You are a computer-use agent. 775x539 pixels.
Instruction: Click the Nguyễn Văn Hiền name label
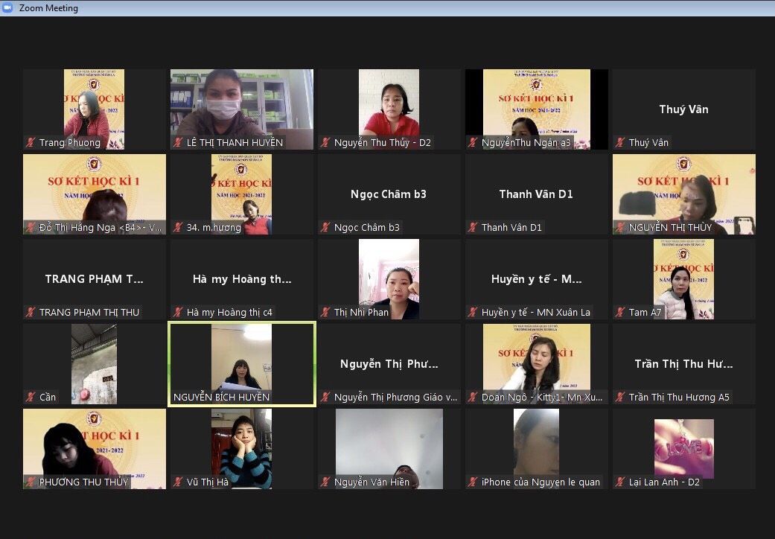[x=371, y=482]
